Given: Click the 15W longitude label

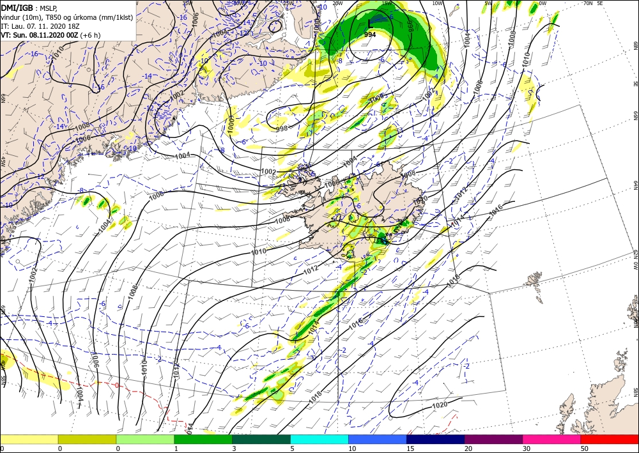Looking at the screenshot, I should pyautogui.click(x=387, y=3).
